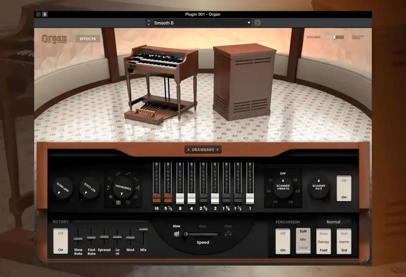Select chorus mode C2
Viewport: 406px width, 277px height.
(297, 191)
